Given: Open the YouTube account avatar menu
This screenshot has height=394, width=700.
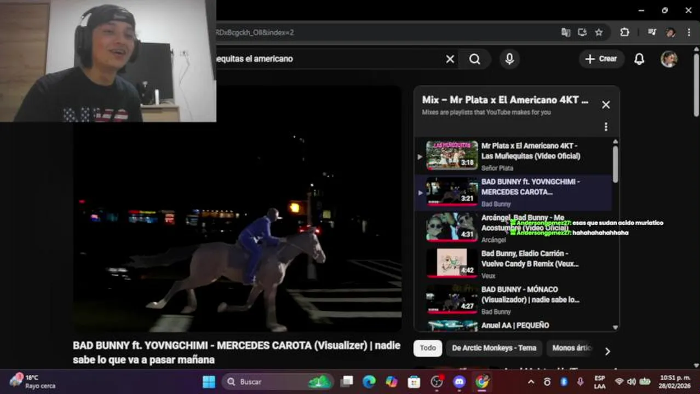Looking at the screenshot, I should point(669,59).
